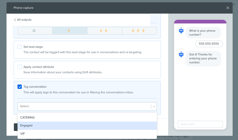
Task: Select the no-priority (blocked circle) option
Action: (x=35, y=31)
